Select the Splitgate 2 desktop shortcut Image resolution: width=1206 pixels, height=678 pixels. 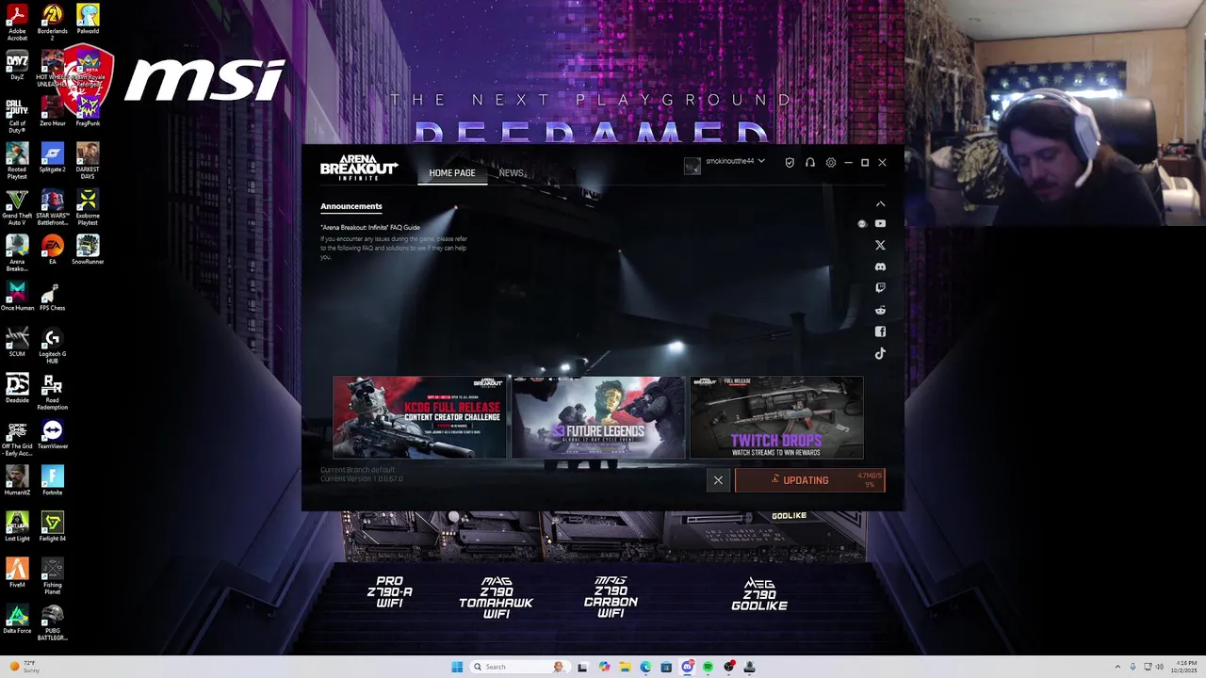point(53,157)
